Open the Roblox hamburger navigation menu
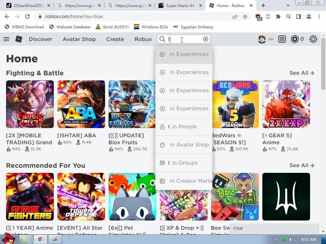The width and height of the screenshot is (326, 244). (x=6, y=39)
